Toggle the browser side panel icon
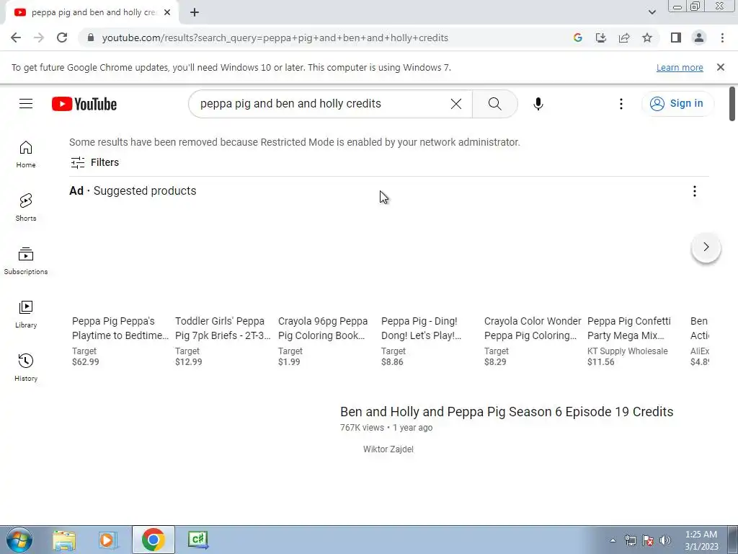 [x=676, y=38]
